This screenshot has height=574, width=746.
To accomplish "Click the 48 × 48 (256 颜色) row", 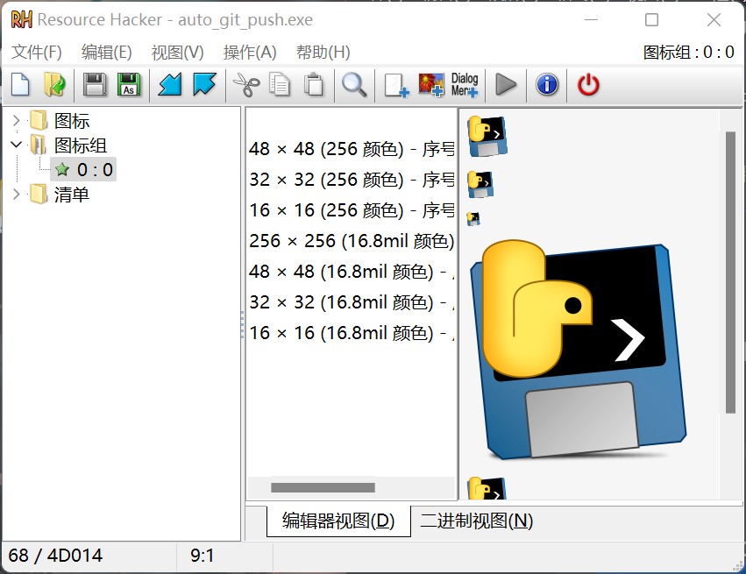I will pyautogui.click(x=352, y=149).
